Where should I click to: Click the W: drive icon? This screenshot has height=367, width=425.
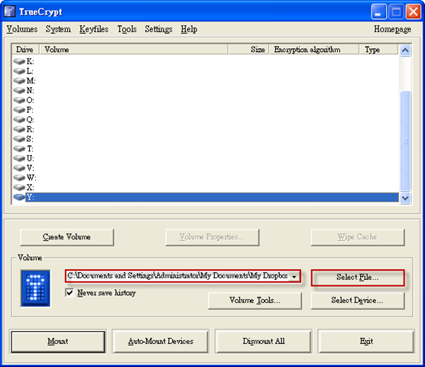[19, 177]
